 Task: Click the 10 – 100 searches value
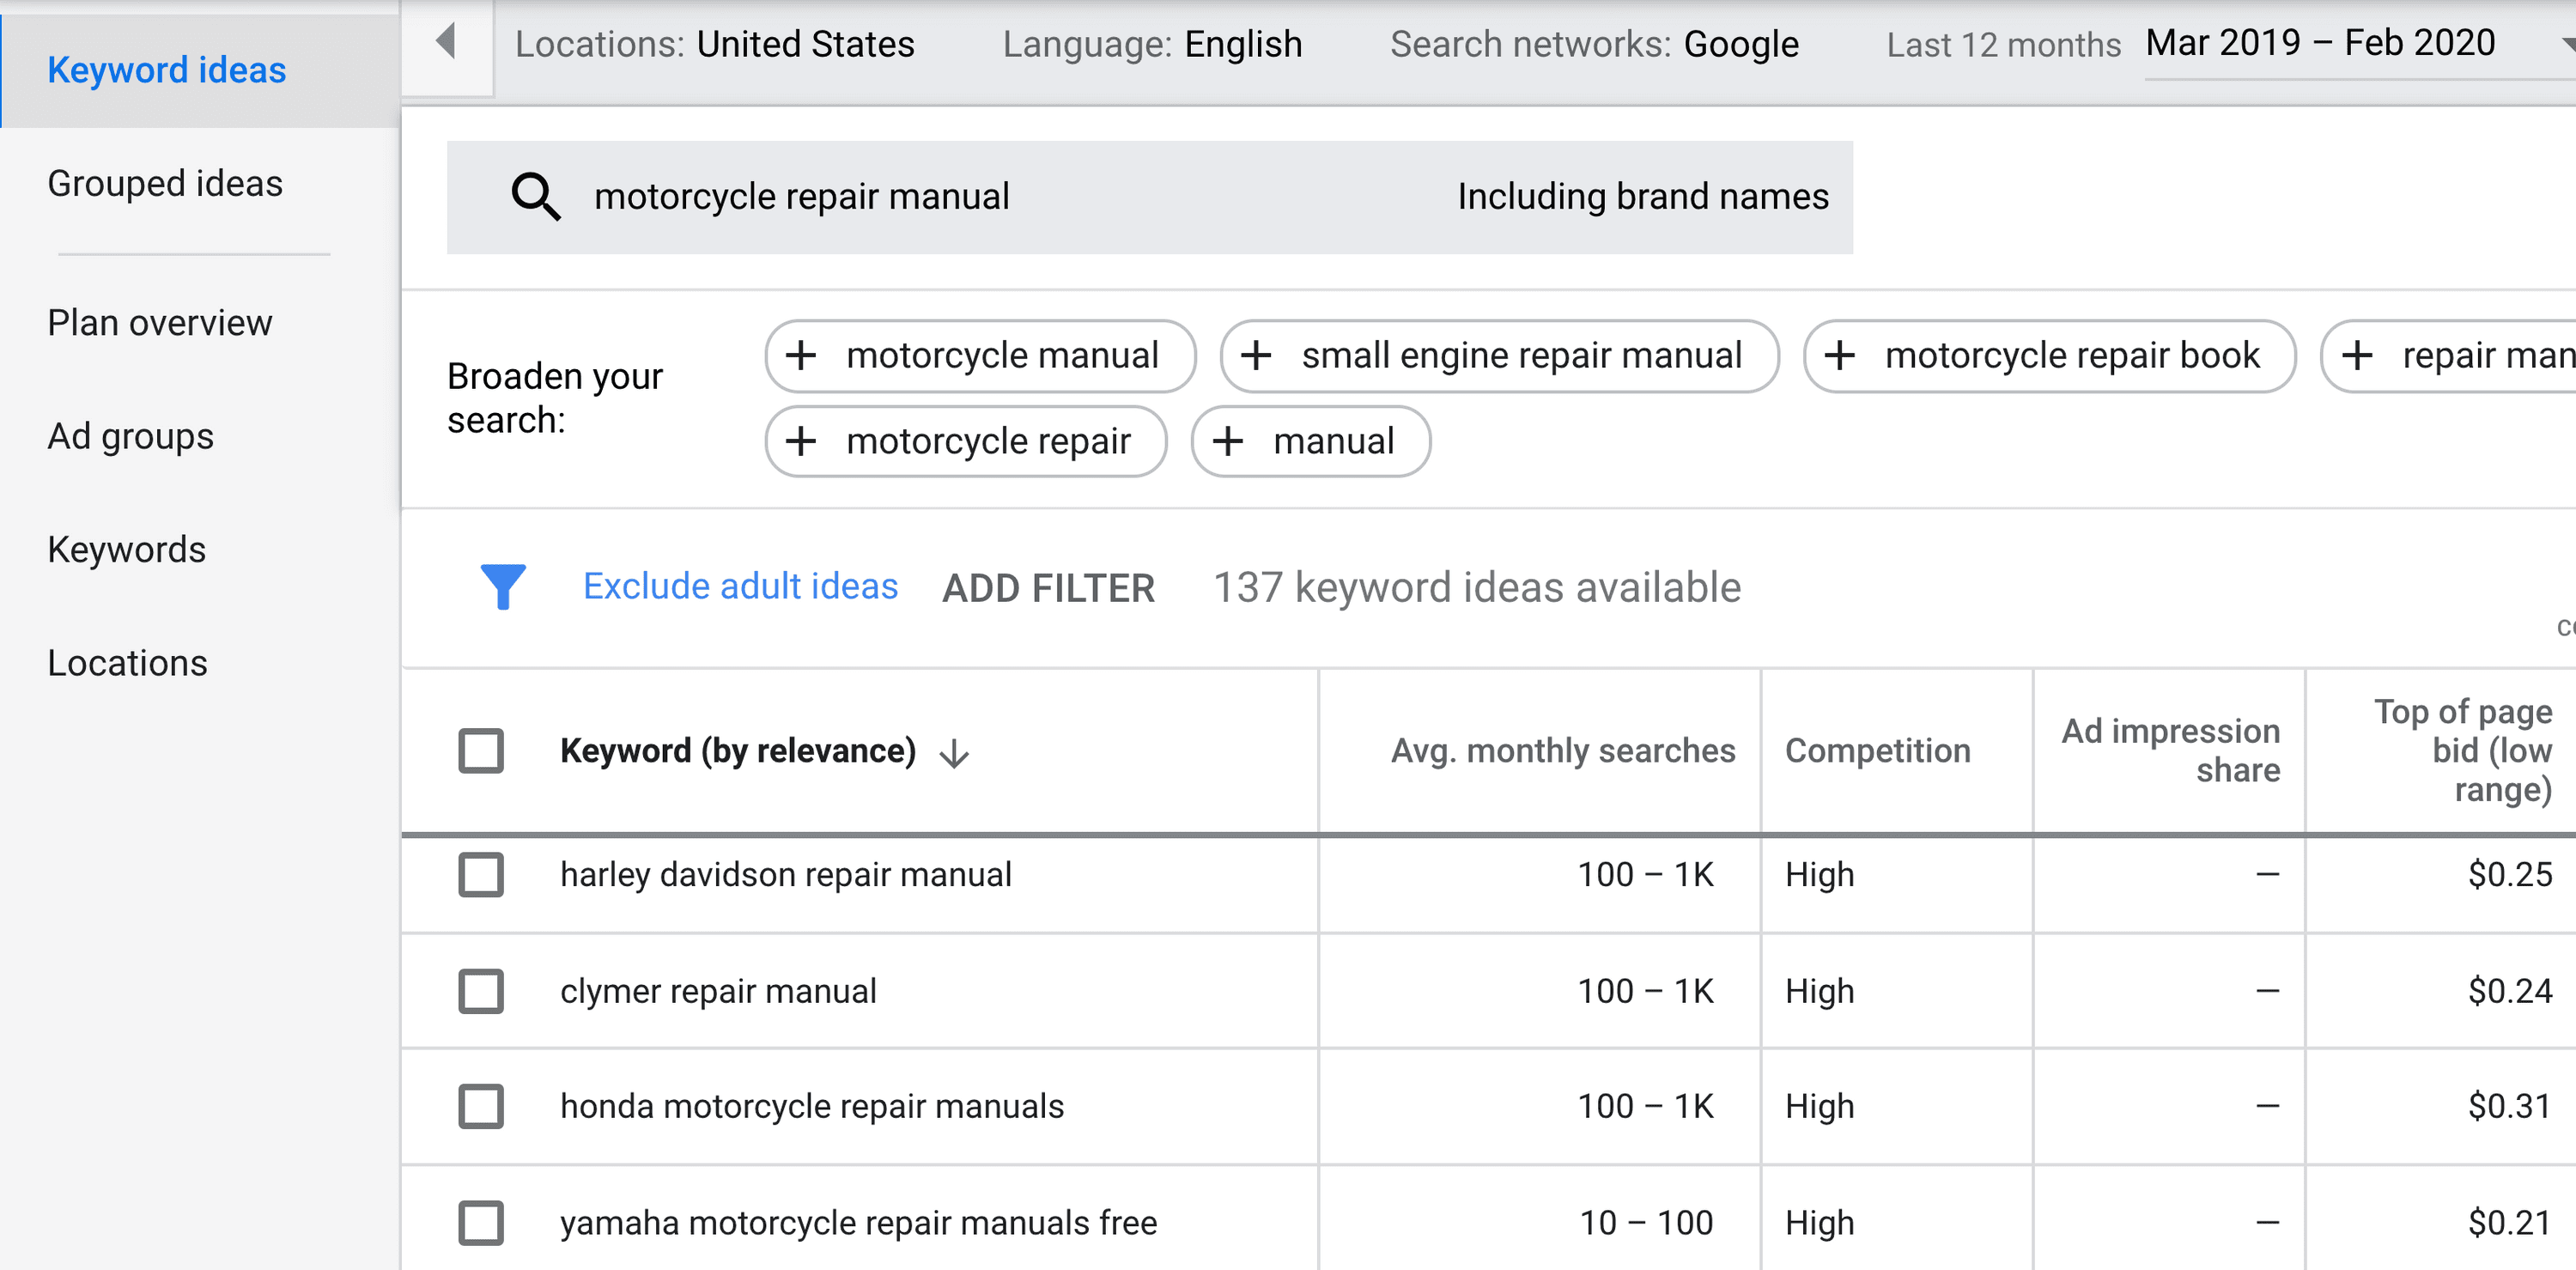pos(1646,1223)
